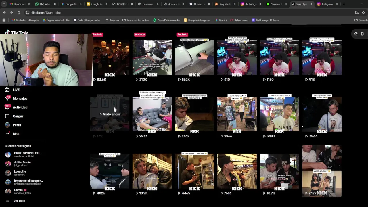Open Dahua router bookmark
The height and width of the screenshot is (207, 368).
coord(239,20)
